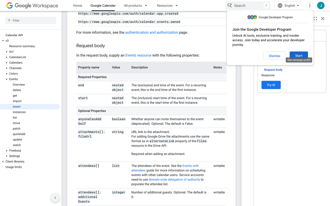Jump to Request body in side panel
This screenshot has width=330, height=206.
[x=273, y=70]
